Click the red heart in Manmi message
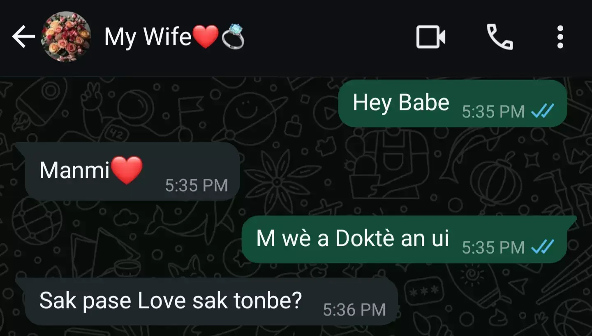 (x=127, y=170)
